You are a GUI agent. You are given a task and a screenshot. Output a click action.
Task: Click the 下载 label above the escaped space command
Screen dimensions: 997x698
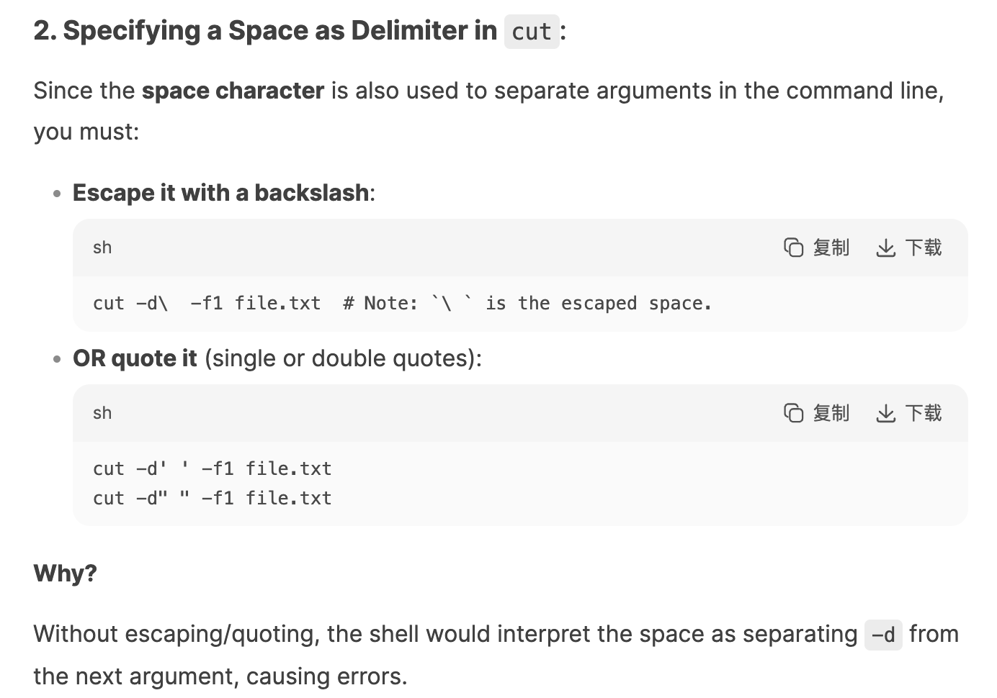924,248
